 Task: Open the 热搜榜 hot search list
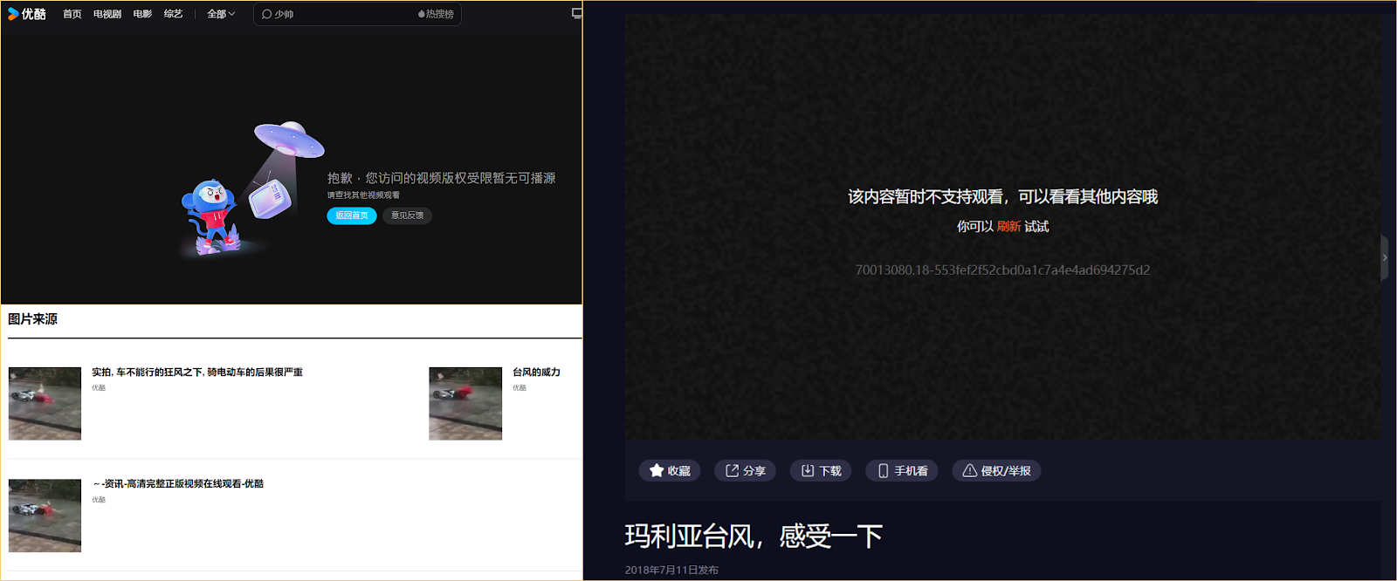pyautogui.click(x=436, y=14)
